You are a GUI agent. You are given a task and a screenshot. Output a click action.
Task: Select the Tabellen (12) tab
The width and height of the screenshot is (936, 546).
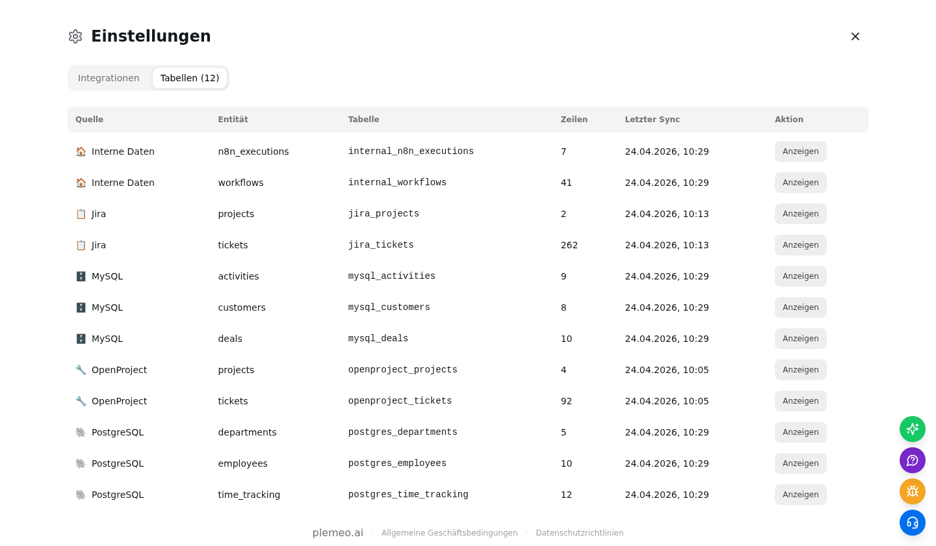pos(190,78)
